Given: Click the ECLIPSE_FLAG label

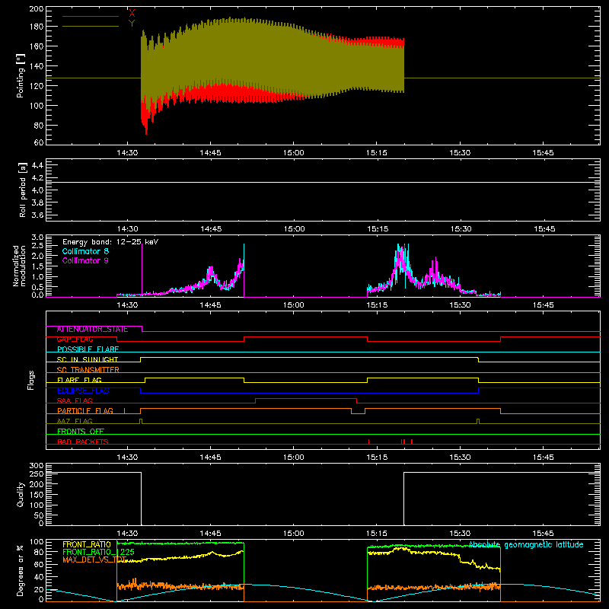Looking at the screenshot, I should pos(83,391).
